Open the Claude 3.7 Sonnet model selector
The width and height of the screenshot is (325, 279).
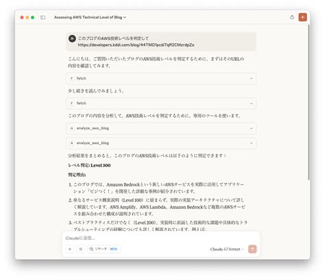[x=227, y=250]
